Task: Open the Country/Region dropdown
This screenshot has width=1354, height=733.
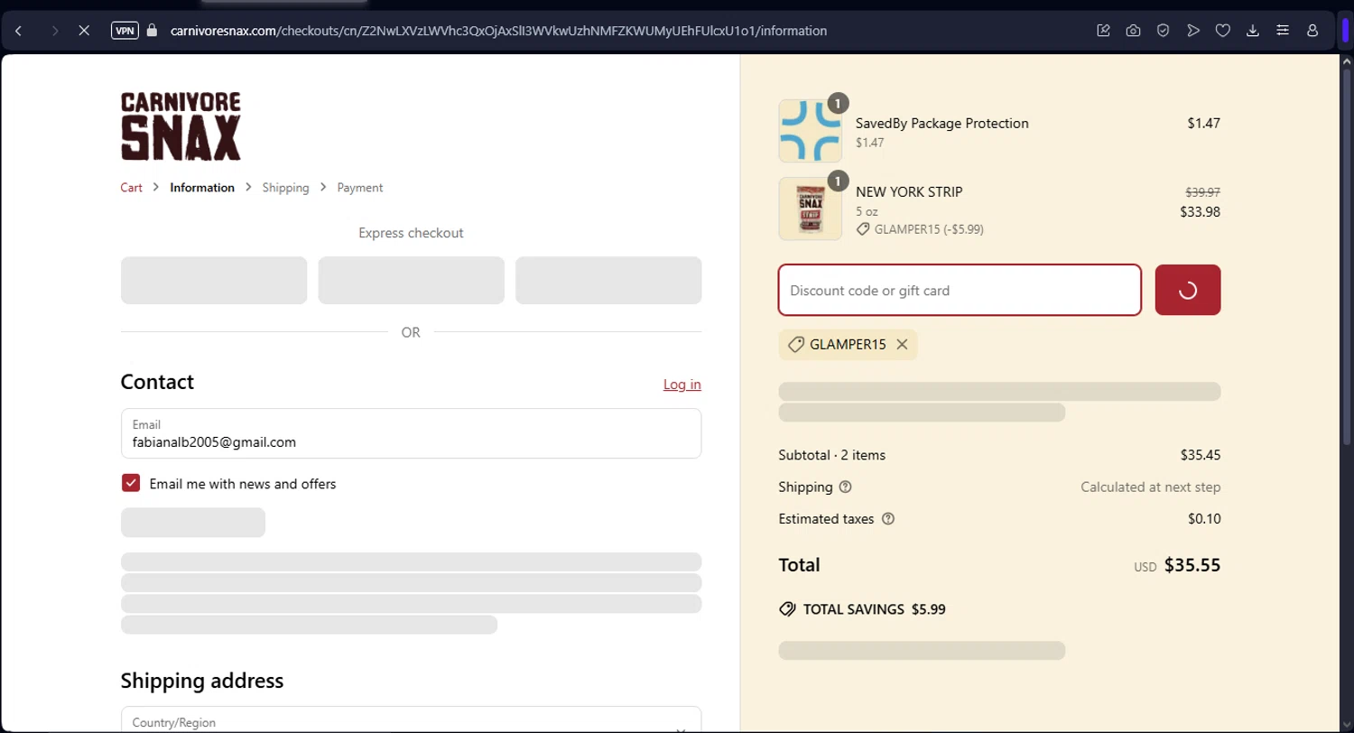Action: tap(411, 719)
